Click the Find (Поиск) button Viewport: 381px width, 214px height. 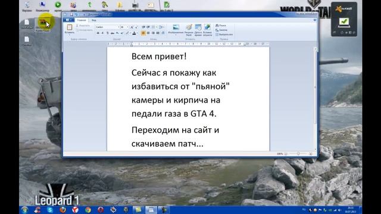[x=221, y=25]
